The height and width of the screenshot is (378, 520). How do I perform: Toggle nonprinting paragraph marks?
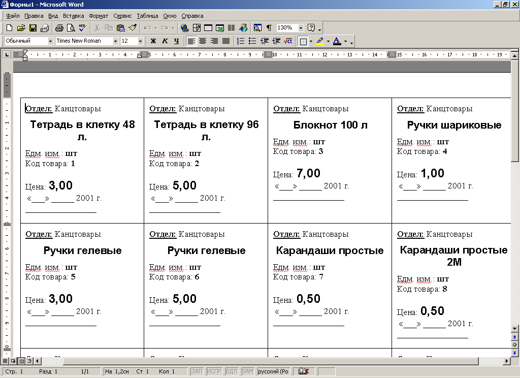tap(269, 28)
